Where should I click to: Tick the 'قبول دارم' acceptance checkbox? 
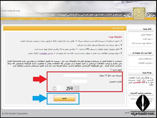(x=111, y=69)
